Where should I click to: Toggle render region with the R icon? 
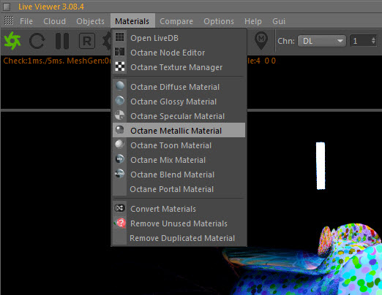[x=87, y=41]
